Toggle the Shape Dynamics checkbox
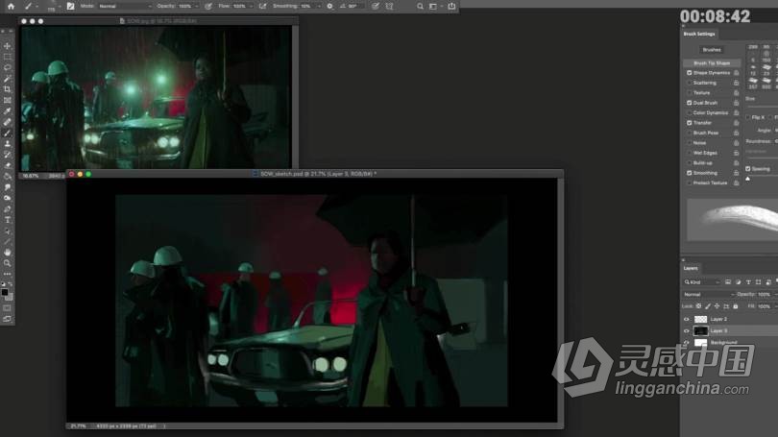Viewport: 778px width, 437px height. 690,73
